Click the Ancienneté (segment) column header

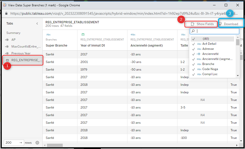pyautogui.click(x=146, y=46)
